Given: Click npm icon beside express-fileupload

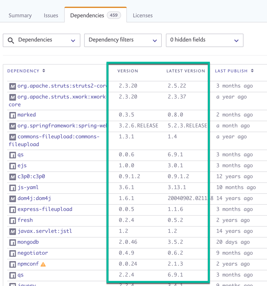Looking at the screenshot, I should coord(13,210).
